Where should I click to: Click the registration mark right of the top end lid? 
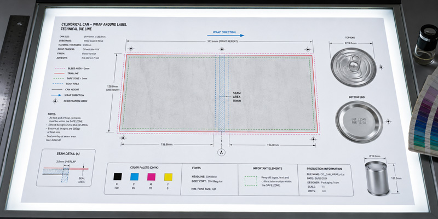pos(381,67)
